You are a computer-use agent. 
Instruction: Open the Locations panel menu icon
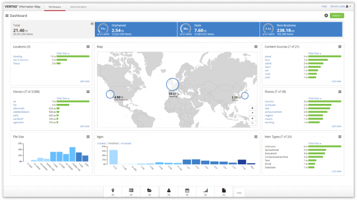(x=88, y=47)
